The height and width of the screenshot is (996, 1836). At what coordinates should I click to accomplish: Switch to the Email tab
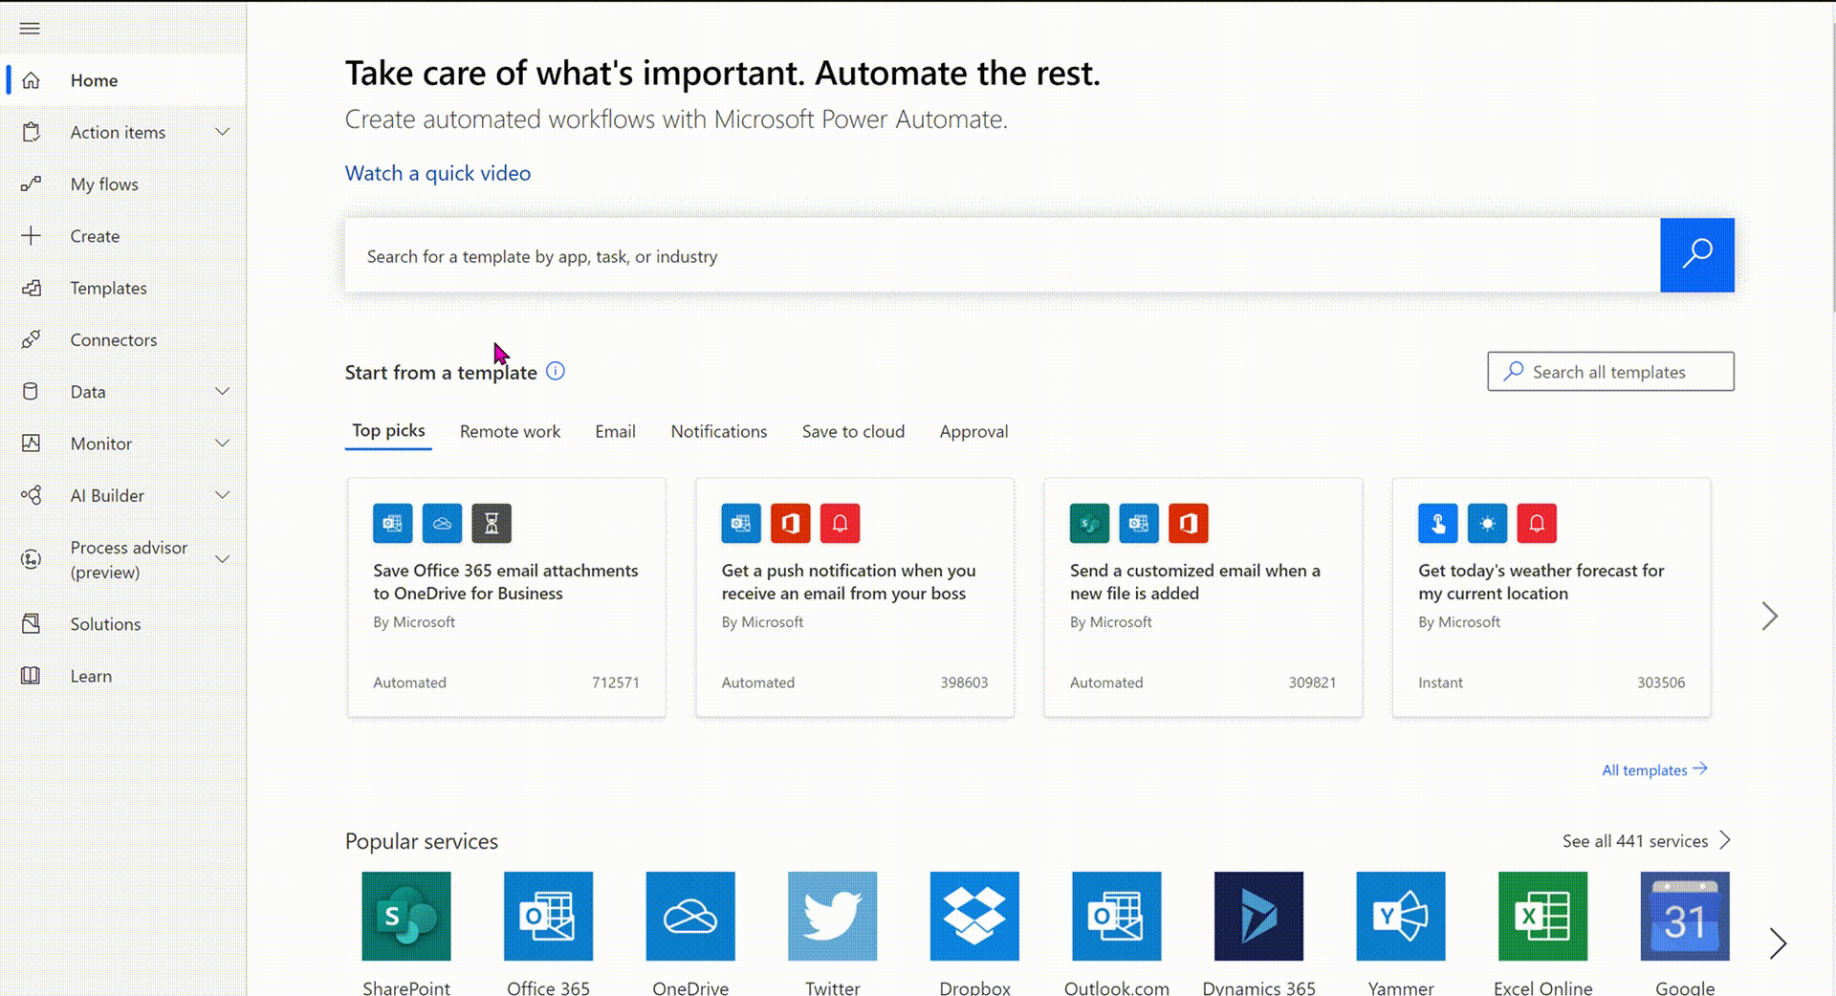pyautogui.click(x=615, y=431)
